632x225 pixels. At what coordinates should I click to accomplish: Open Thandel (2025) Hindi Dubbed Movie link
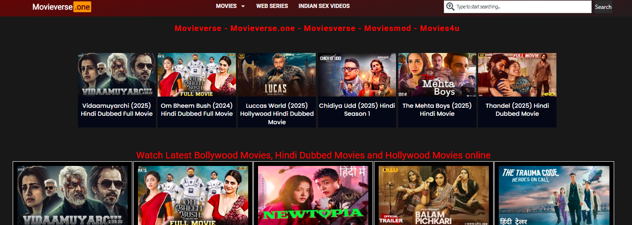pyautogui.click(x=517, y=110)
